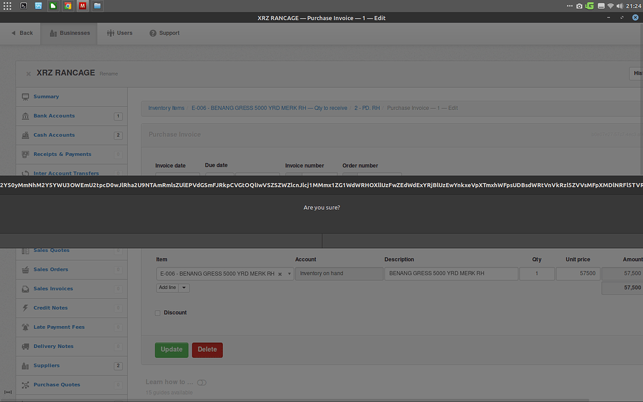Expand the Add line dropdown arrow
643x402 pixels.
(183, 287)
